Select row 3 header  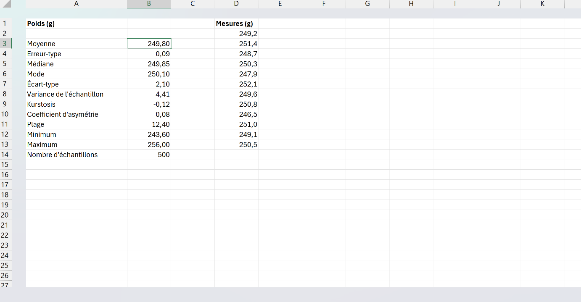(6, 44)
